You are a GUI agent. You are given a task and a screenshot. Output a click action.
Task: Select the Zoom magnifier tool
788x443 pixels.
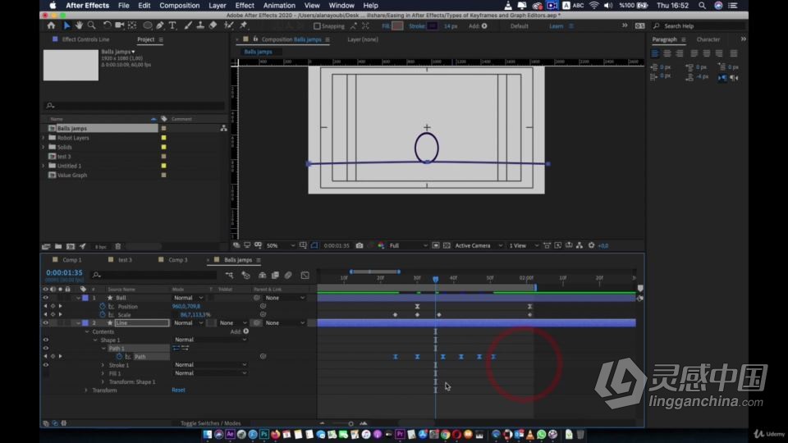pyautogui.click(x=91, y=25)
